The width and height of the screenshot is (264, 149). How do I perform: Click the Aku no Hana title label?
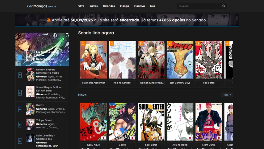click(x=180, y=145)
